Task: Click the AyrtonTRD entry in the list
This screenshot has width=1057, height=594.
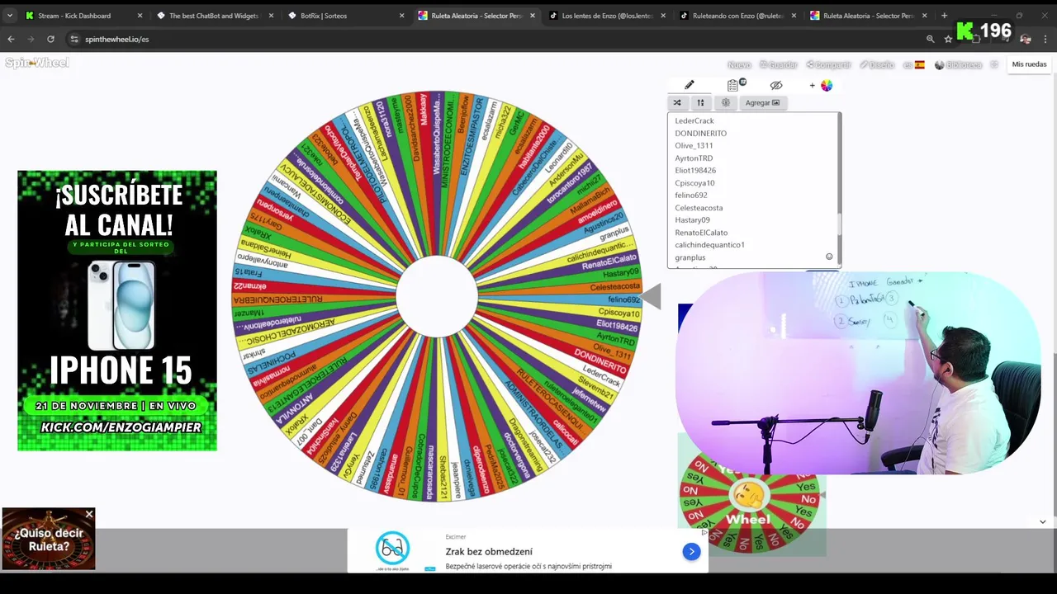Action: [x=694, y=158]
